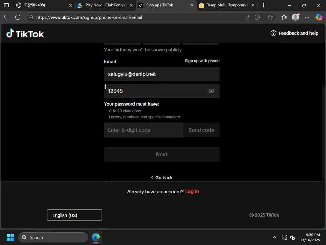The image size is (326, 245).
Task: Click the page vertical scrollbar
Action: [x=324, y=133]
